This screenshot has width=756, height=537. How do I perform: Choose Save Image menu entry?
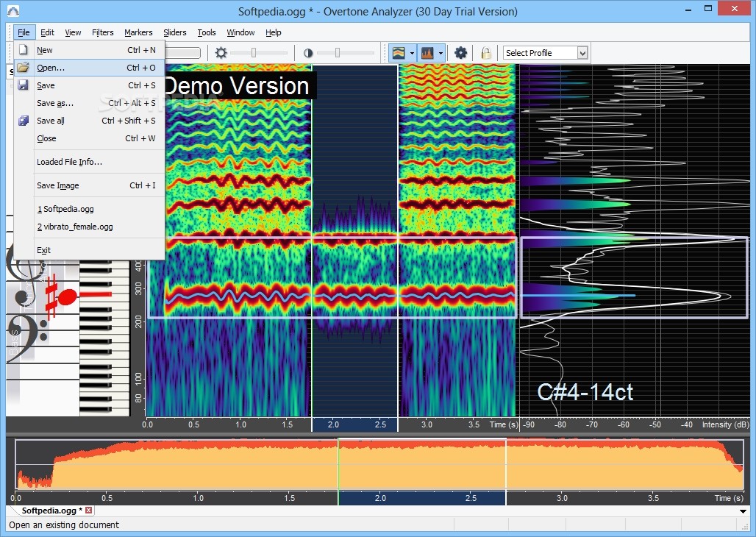coord(90,186)
